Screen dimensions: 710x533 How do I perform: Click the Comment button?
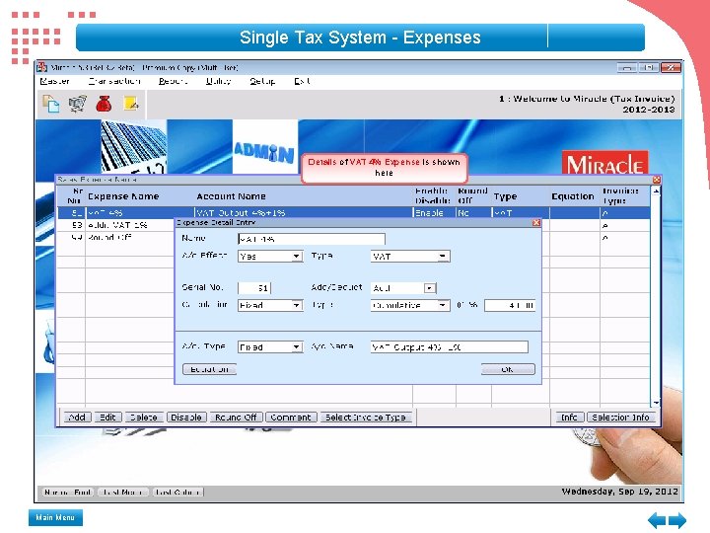pyautogui.click(x=291, y=417)
